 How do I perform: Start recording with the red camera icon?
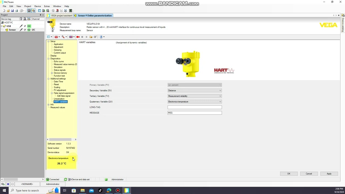coord(78,37)
